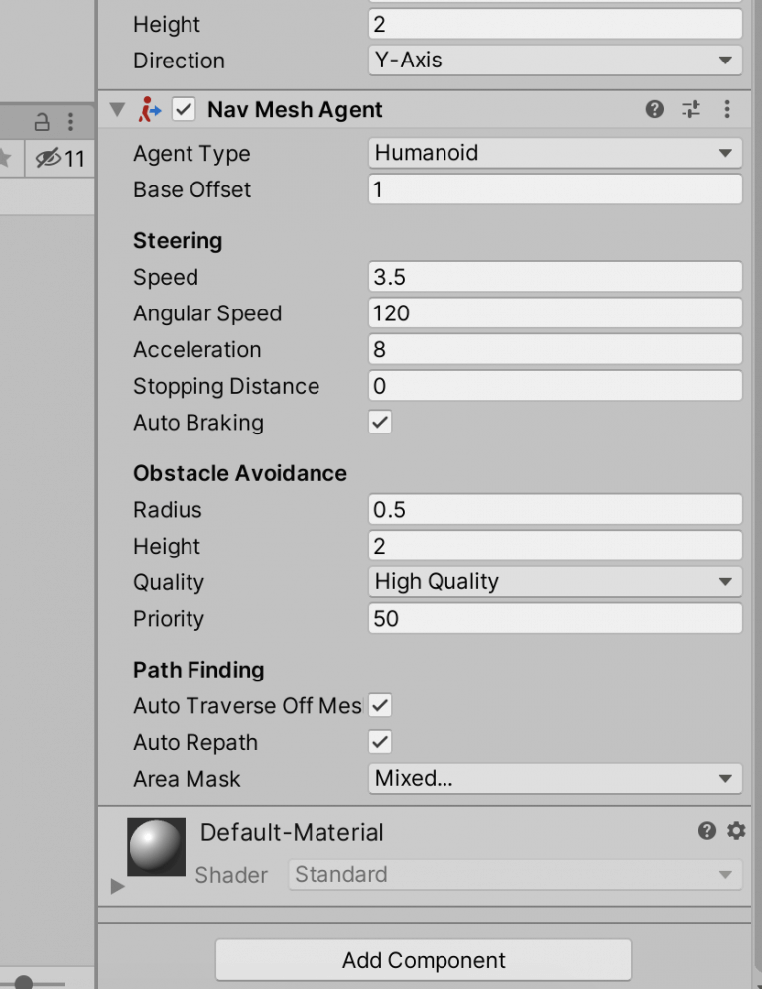Click the Add Component button
Image resolution: width=762 pixels, height=989 pixels.
424,960
